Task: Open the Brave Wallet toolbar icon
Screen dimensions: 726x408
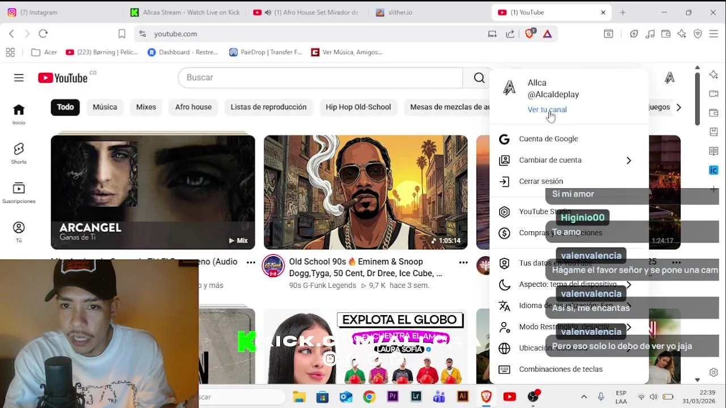Action: point(666,34)
